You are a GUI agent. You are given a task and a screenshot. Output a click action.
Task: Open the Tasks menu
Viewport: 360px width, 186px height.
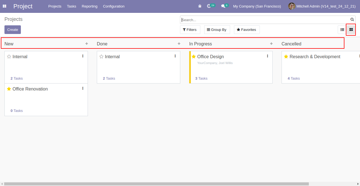tap(71, 6)
